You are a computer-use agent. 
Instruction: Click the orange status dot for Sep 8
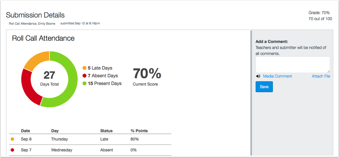click(x=13, y=139)
